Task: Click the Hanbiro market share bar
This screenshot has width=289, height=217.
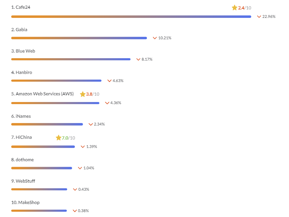Action: (56, 81)
